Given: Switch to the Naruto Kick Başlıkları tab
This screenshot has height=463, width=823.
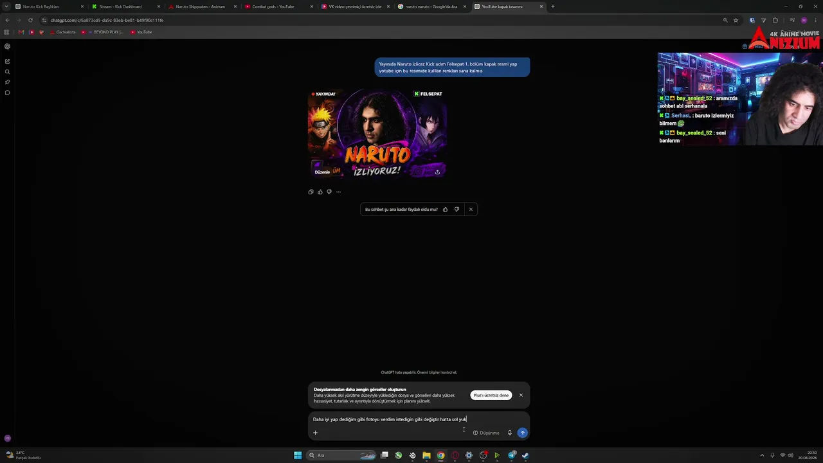Looking at the screenshot, I should pyautogui.click(x=50, y=6).
